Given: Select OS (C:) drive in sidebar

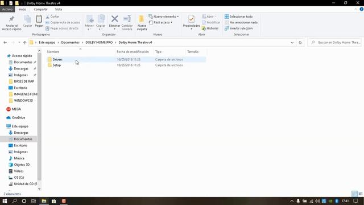Looking at the screenshot, I should pos(19,177).
